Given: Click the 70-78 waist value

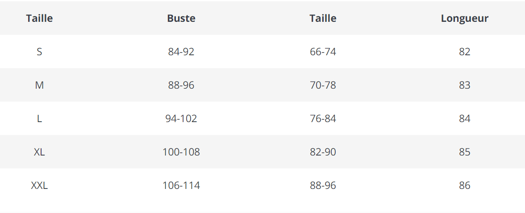Looking at the screenshot, I should click(323, 85).
